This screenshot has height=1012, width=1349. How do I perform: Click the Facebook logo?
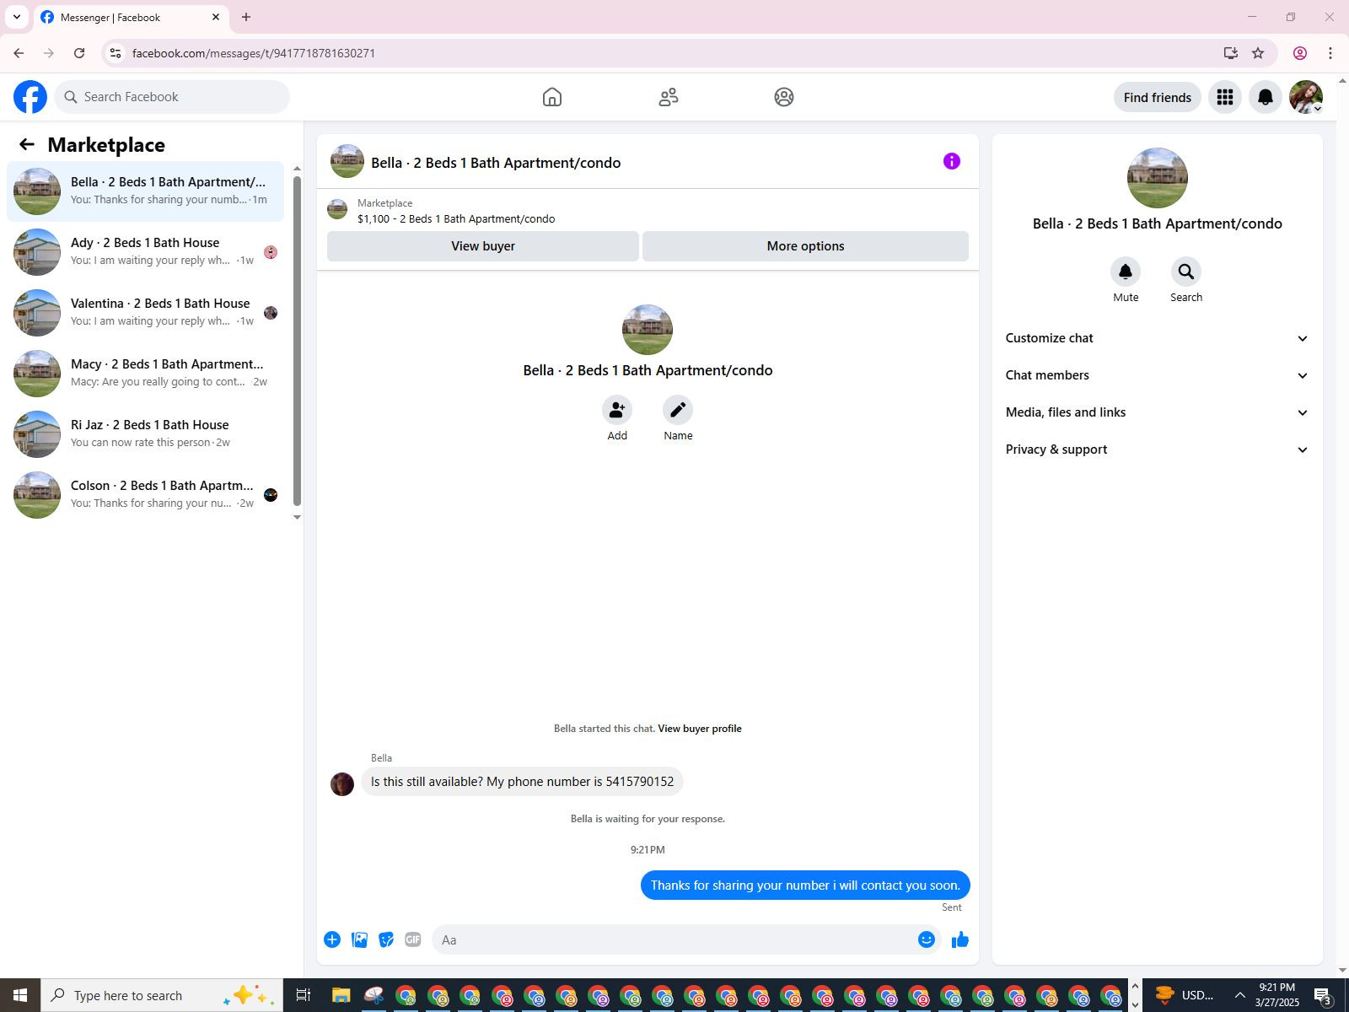pos(30,97)
